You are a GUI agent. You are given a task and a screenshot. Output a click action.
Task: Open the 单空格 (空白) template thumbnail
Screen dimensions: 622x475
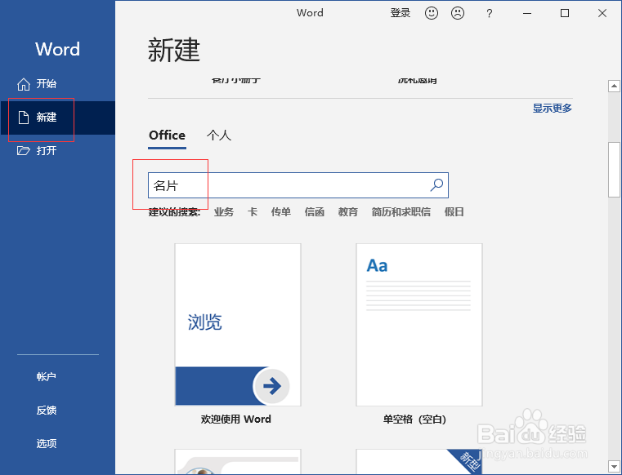pyautogui.click(x=419, y=325)
